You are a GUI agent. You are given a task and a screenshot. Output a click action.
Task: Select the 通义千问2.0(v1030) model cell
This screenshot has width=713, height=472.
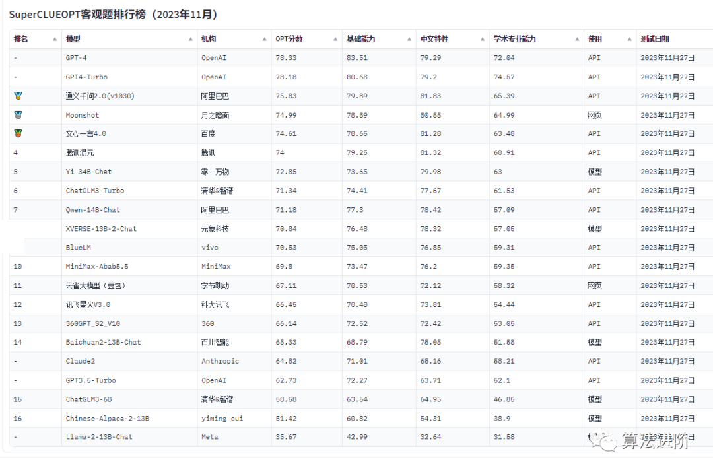[129, 96]
